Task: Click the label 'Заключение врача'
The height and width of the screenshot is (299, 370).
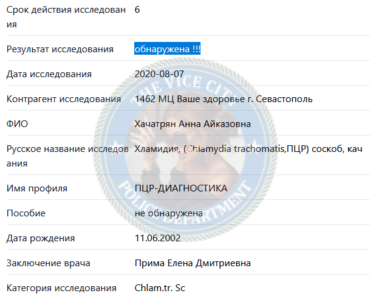Action: point(49,263)
